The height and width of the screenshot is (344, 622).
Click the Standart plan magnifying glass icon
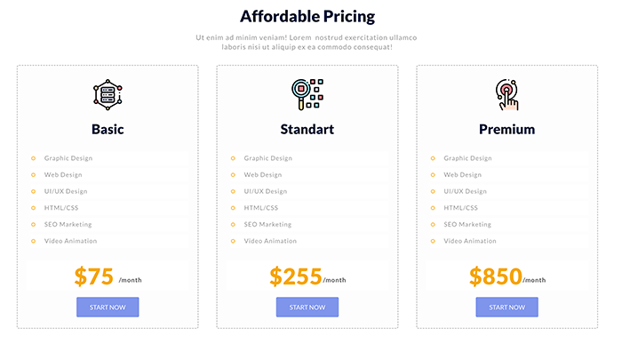tap(307, 94)
